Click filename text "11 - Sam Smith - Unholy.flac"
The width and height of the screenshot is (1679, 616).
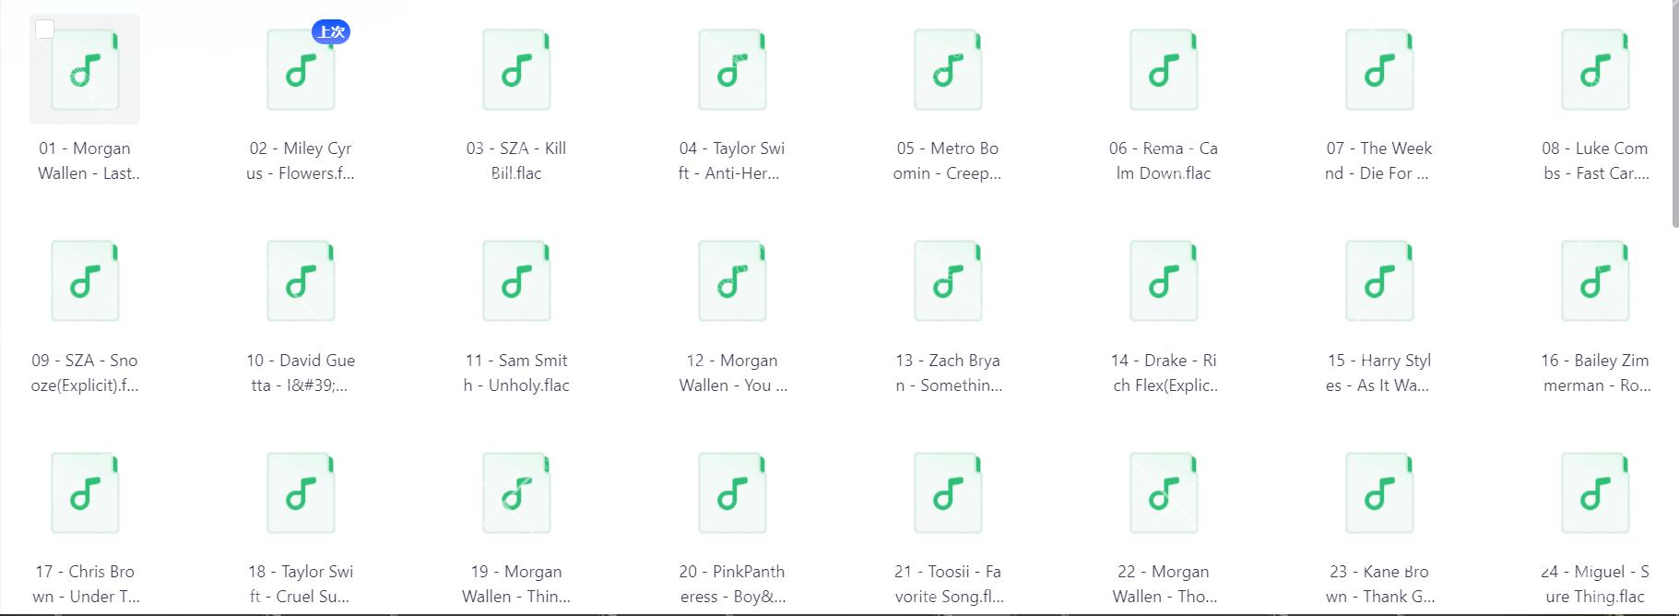coord(516,373)
